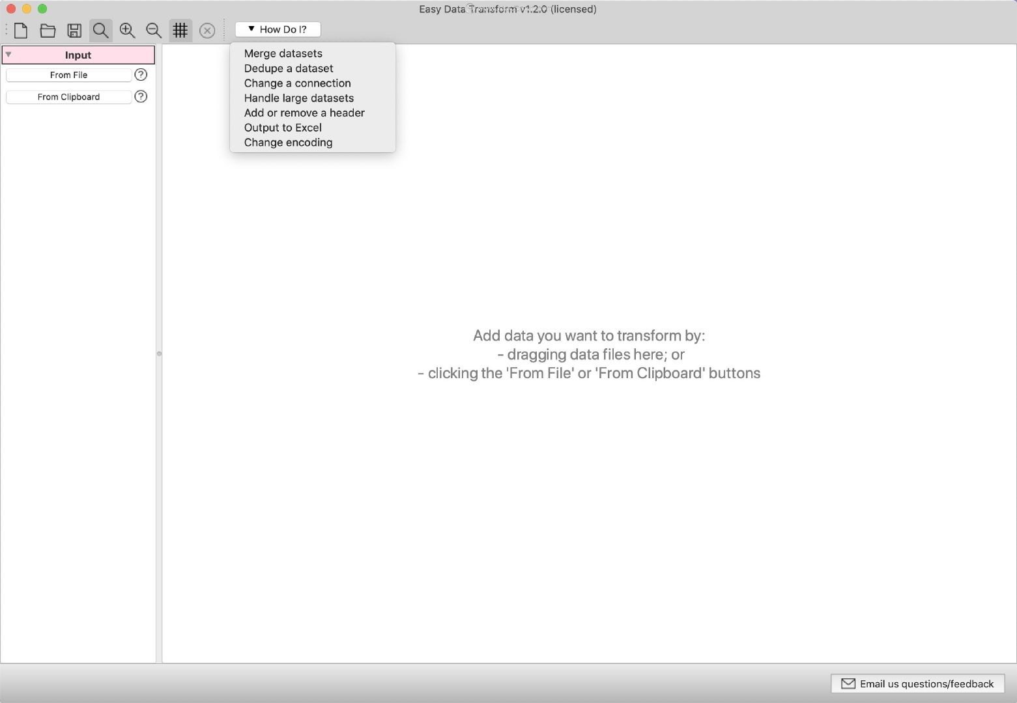The height and width of the screenshot is (703, 1017).
Task: Select the magnifier zoom-to-fit icon
Action: [100, 30]
